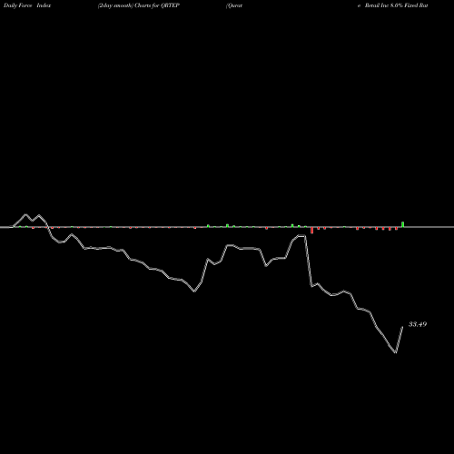Click the largest red bar below zero line
454x454 pixels.
coord(311,231)
